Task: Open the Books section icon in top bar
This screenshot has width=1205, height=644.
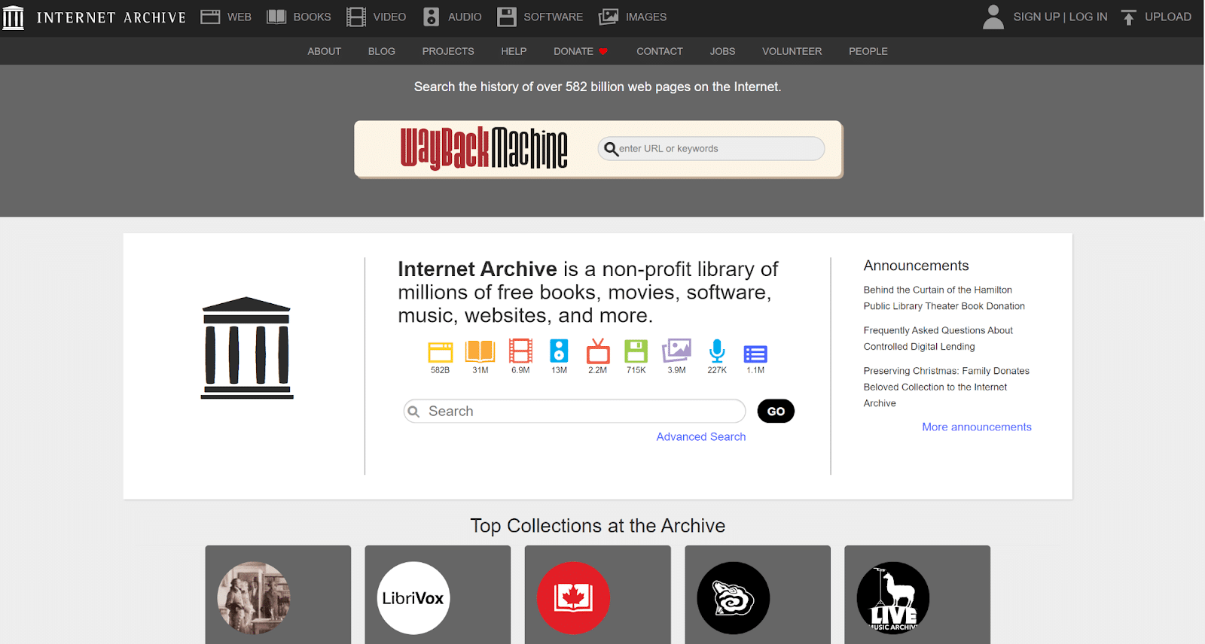Action: point(276,17)
